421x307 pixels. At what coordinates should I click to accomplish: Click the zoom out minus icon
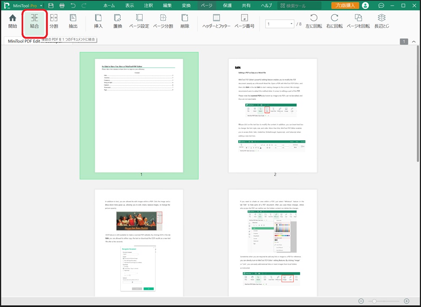[361, 301]
